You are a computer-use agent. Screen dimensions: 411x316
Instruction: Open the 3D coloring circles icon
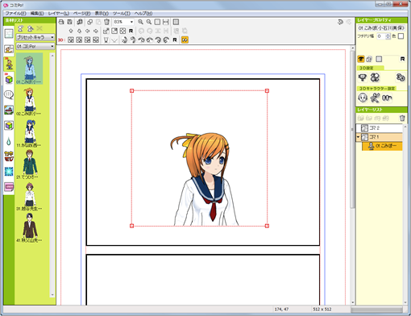click(x=375, y=77)
